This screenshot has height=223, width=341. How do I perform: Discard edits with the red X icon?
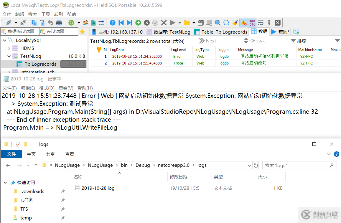[x=164, y=23]
